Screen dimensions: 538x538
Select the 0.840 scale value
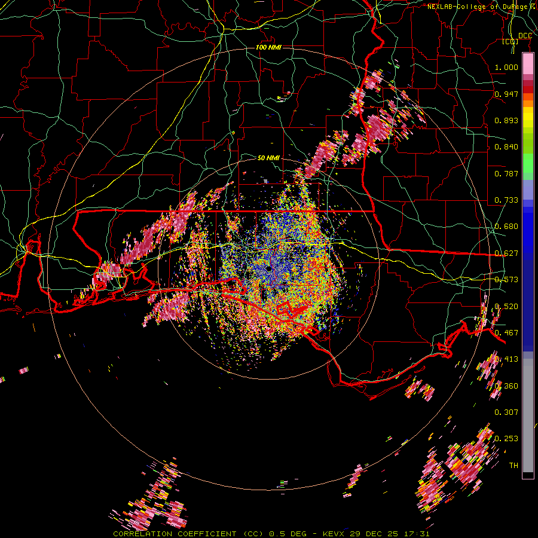click(x=506, y=147)
